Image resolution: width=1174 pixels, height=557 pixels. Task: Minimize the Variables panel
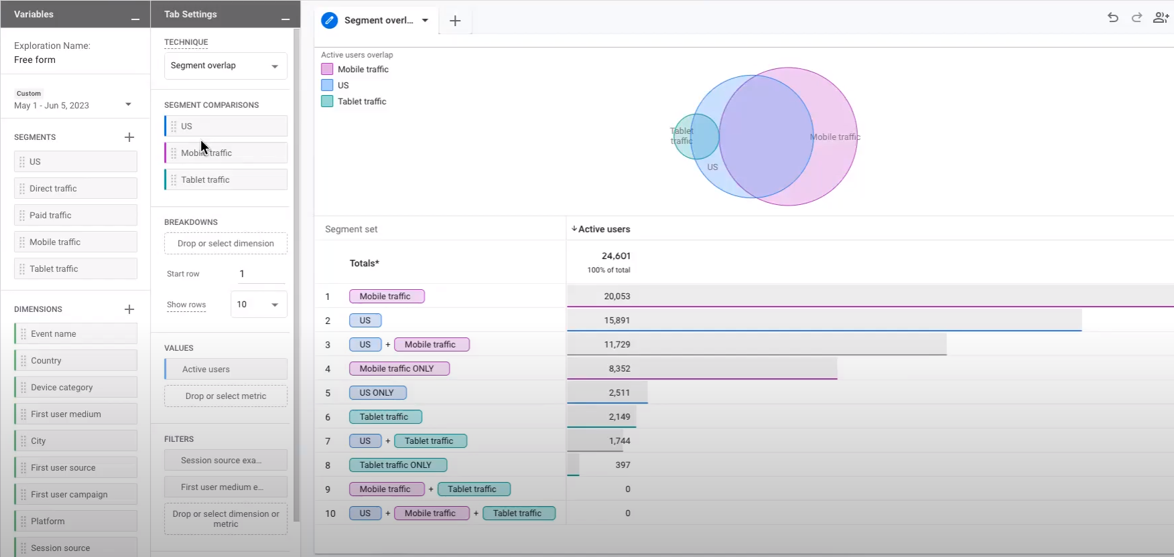[x=135, y=19]
